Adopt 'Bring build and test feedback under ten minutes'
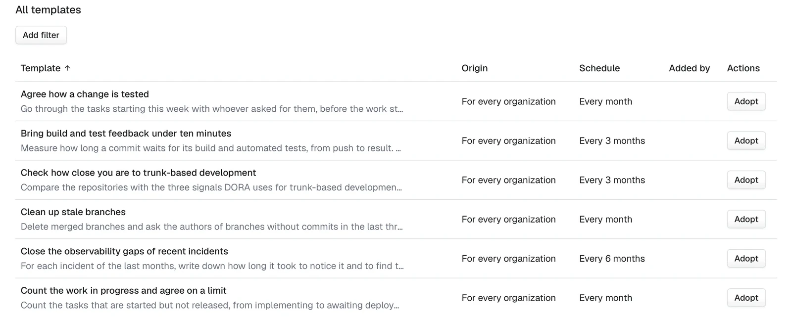792x317 pixels. coord(746,140)
